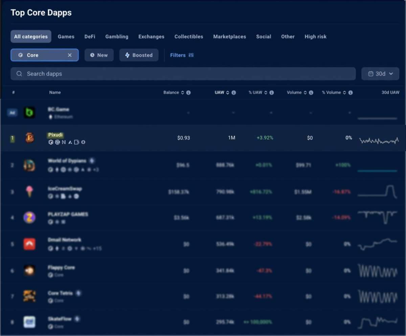
Task: Open % UAW info icon
Action: click(x=271, y=92)
